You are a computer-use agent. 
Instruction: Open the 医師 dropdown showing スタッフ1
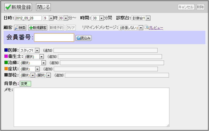click(x=29, y=50)
